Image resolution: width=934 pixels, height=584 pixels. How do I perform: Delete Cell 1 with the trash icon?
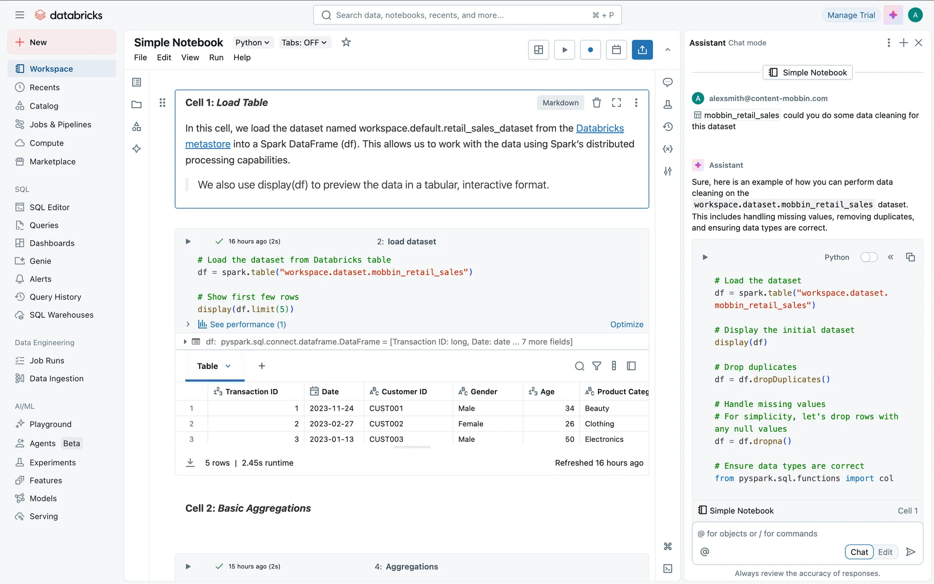point(596,103)
